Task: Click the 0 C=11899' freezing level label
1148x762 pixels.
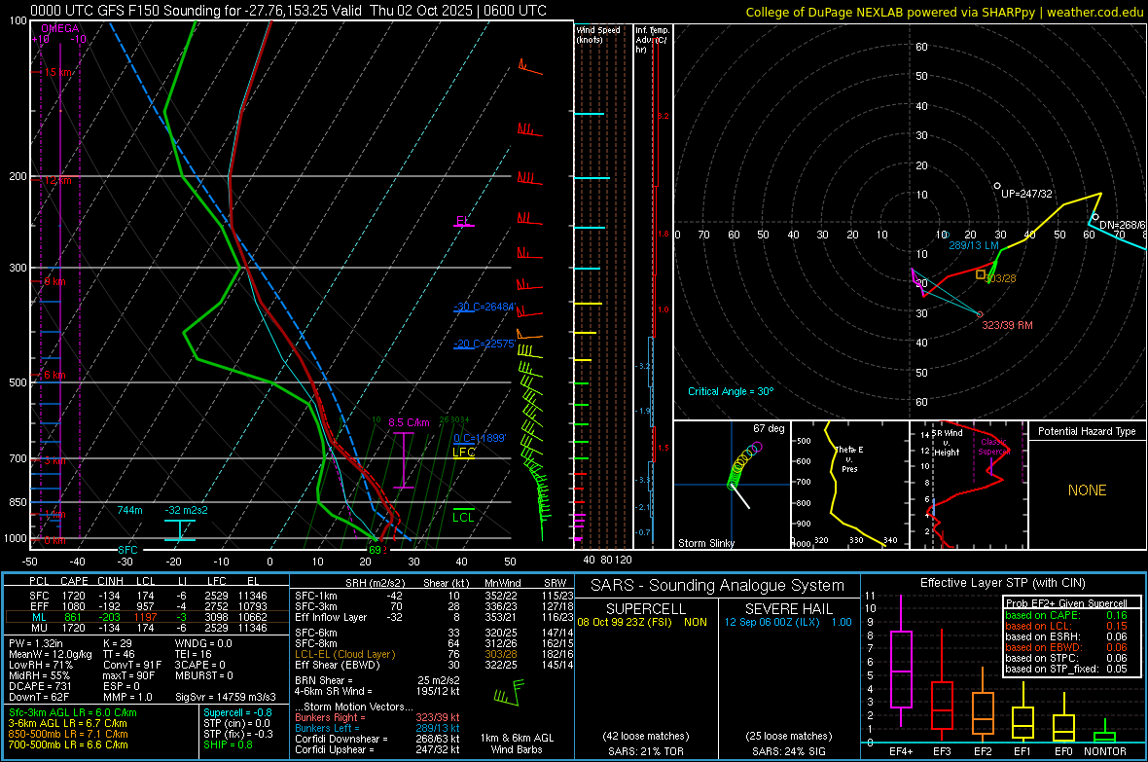Action: click(x=480, y=438)
